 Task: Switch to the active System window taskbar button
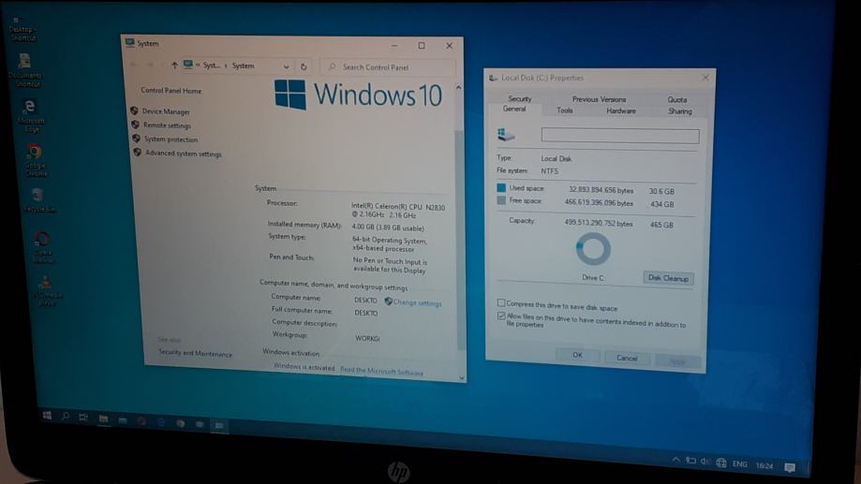tap(219, 425)
